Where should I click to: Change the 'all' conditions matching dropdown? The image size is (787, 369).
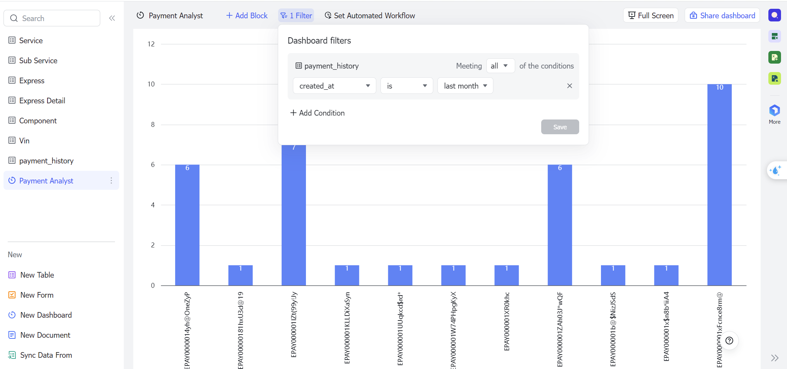(500, 66)
